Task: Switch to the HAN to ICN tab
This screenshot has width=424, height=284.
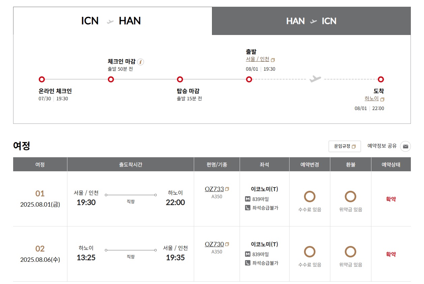Action: [x=311, y=21]
